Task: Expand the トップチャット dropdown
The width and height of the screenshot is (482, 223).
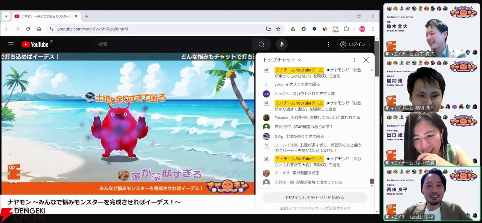Action: tap(282, 60)
